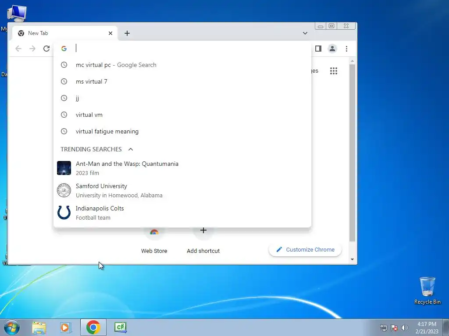Reload the page with the refresh icon
449x336 pixels.
[46, 49]
